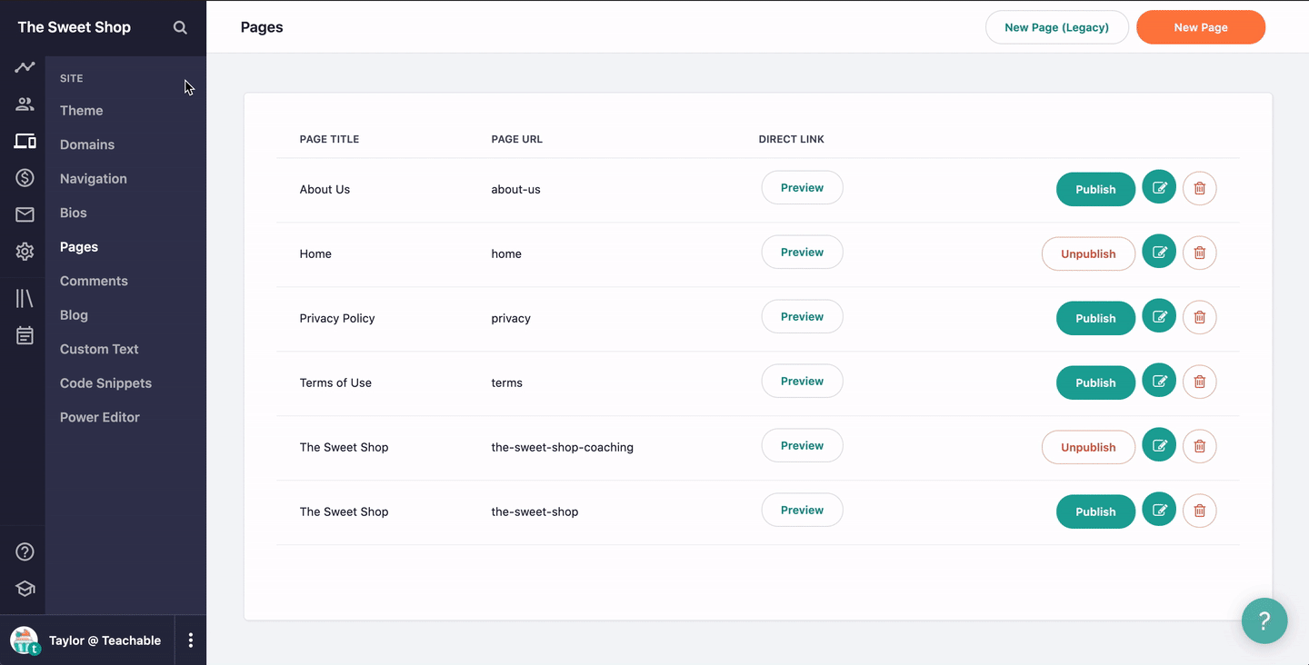Delete the the-sweet-shop page

(x=1199, y=511)
